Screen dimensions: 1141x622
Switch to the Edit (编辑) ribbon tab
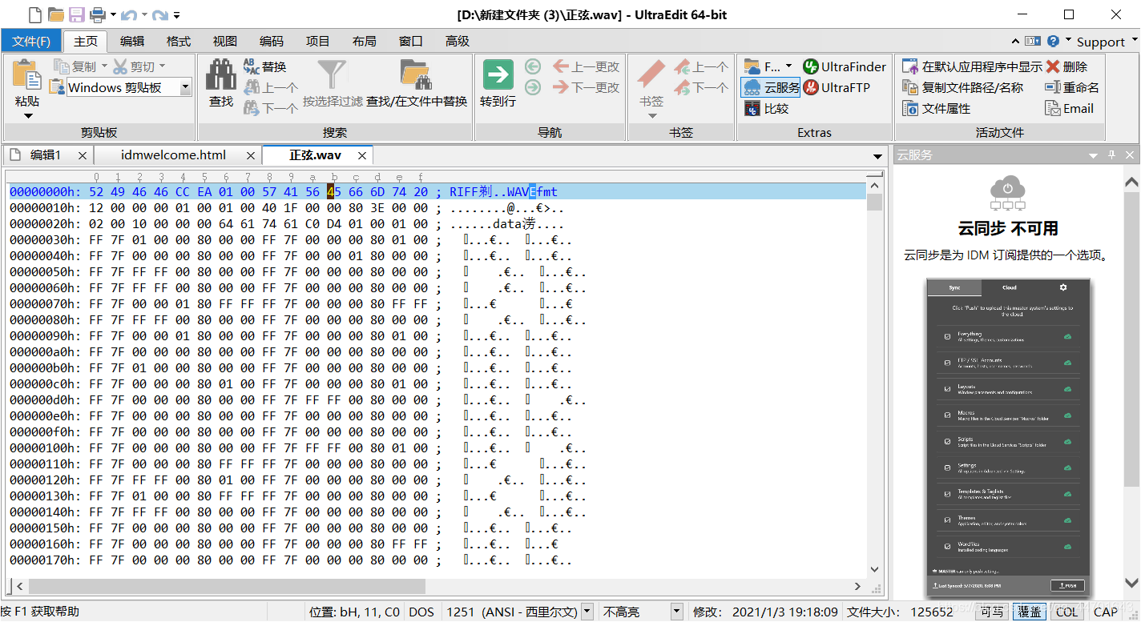pyautogui.click(x=132, y=41)
